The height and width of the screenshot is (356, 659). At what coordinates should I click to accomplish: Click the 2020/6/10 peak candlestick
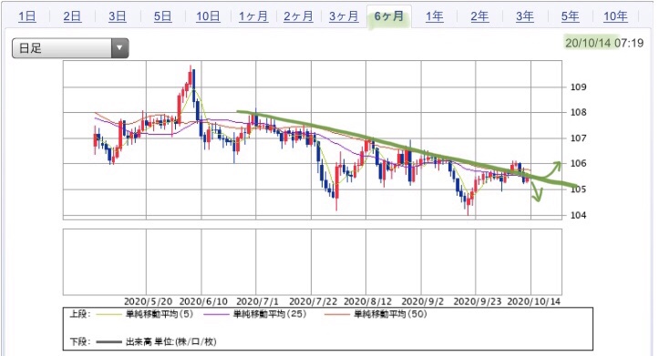click(x=190, y=77)
